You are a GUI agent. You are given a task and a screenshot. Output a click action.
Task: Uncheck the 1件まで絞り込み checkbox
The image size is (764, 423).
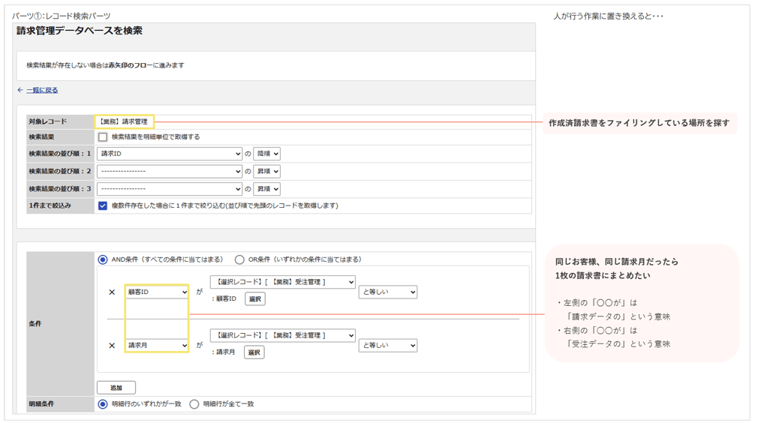click(103, 206)
